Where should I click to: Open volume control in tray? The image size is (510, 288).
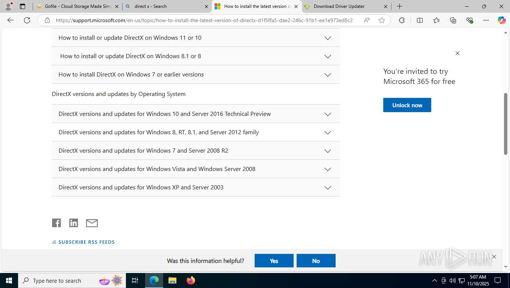coord(452,280)
